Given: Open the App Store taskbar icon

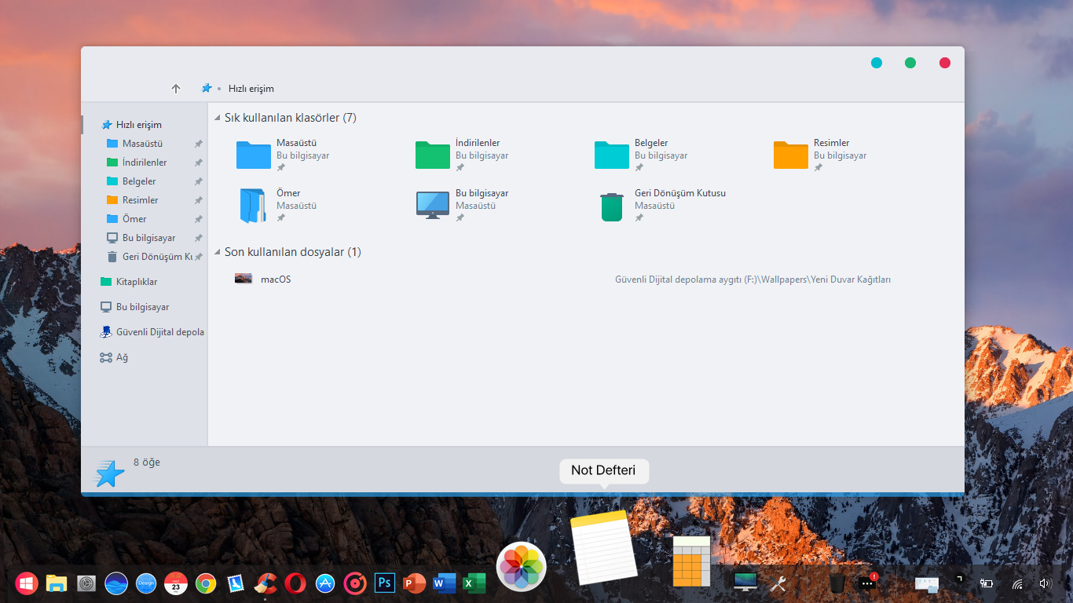Looking at the screenshot, I should pos(325,583).
